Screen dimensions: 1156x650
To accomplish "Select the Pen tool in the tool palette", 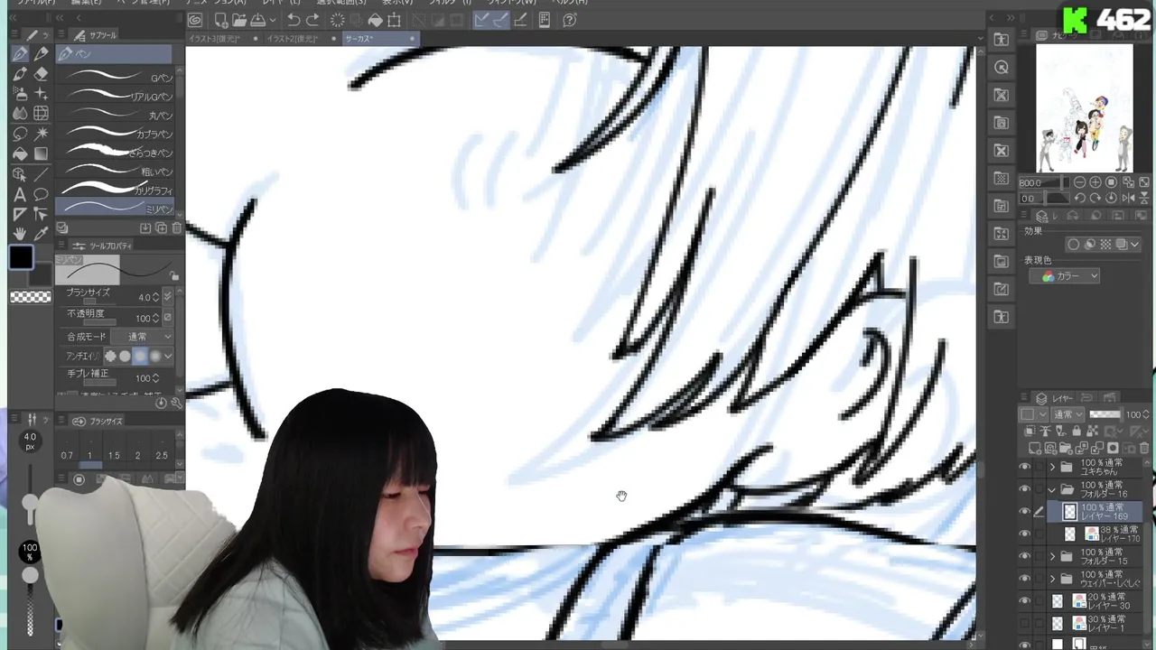I will [20, 54].
